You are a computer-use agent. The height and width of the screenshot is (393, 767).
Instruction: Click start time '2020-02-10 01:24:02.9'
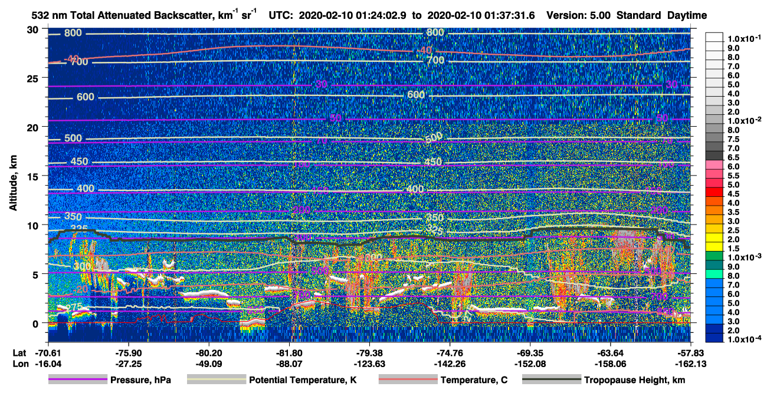point(353,15)
